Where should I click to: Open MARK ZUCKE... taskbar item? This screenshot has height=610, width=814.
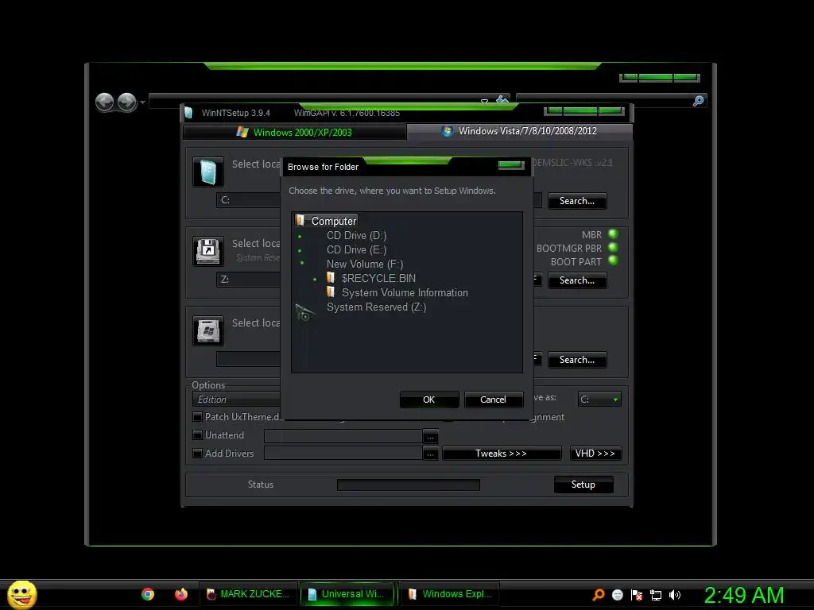pos(249,594)
